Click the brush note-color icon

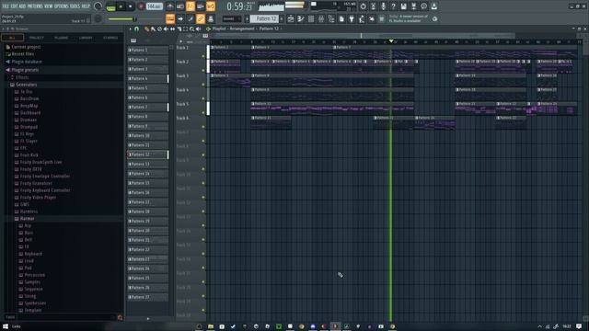[x=191, y=18]
